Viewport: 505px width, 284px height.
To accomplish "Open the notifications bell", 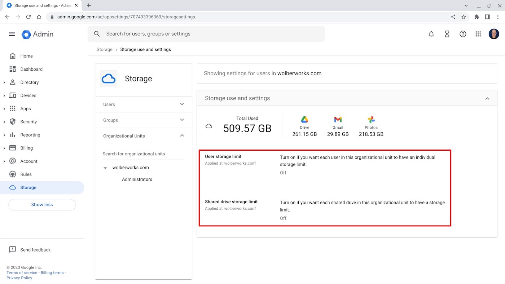I will click(431, 34).
